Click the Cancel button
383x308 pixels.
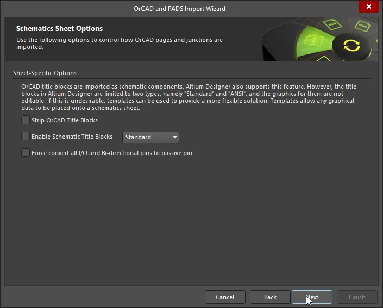coord(225,297)
